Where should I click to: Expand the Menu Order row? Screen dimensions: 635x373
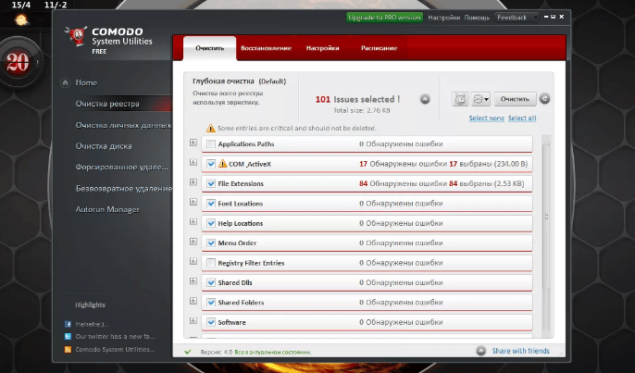[x=193, y=242]
